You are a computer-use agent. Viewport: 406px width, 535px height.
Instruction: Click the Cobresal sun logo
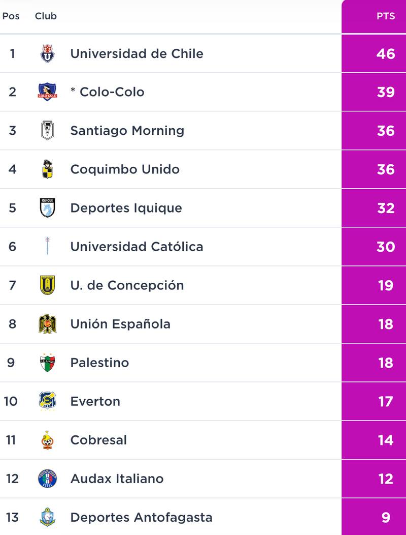[47, 440]
